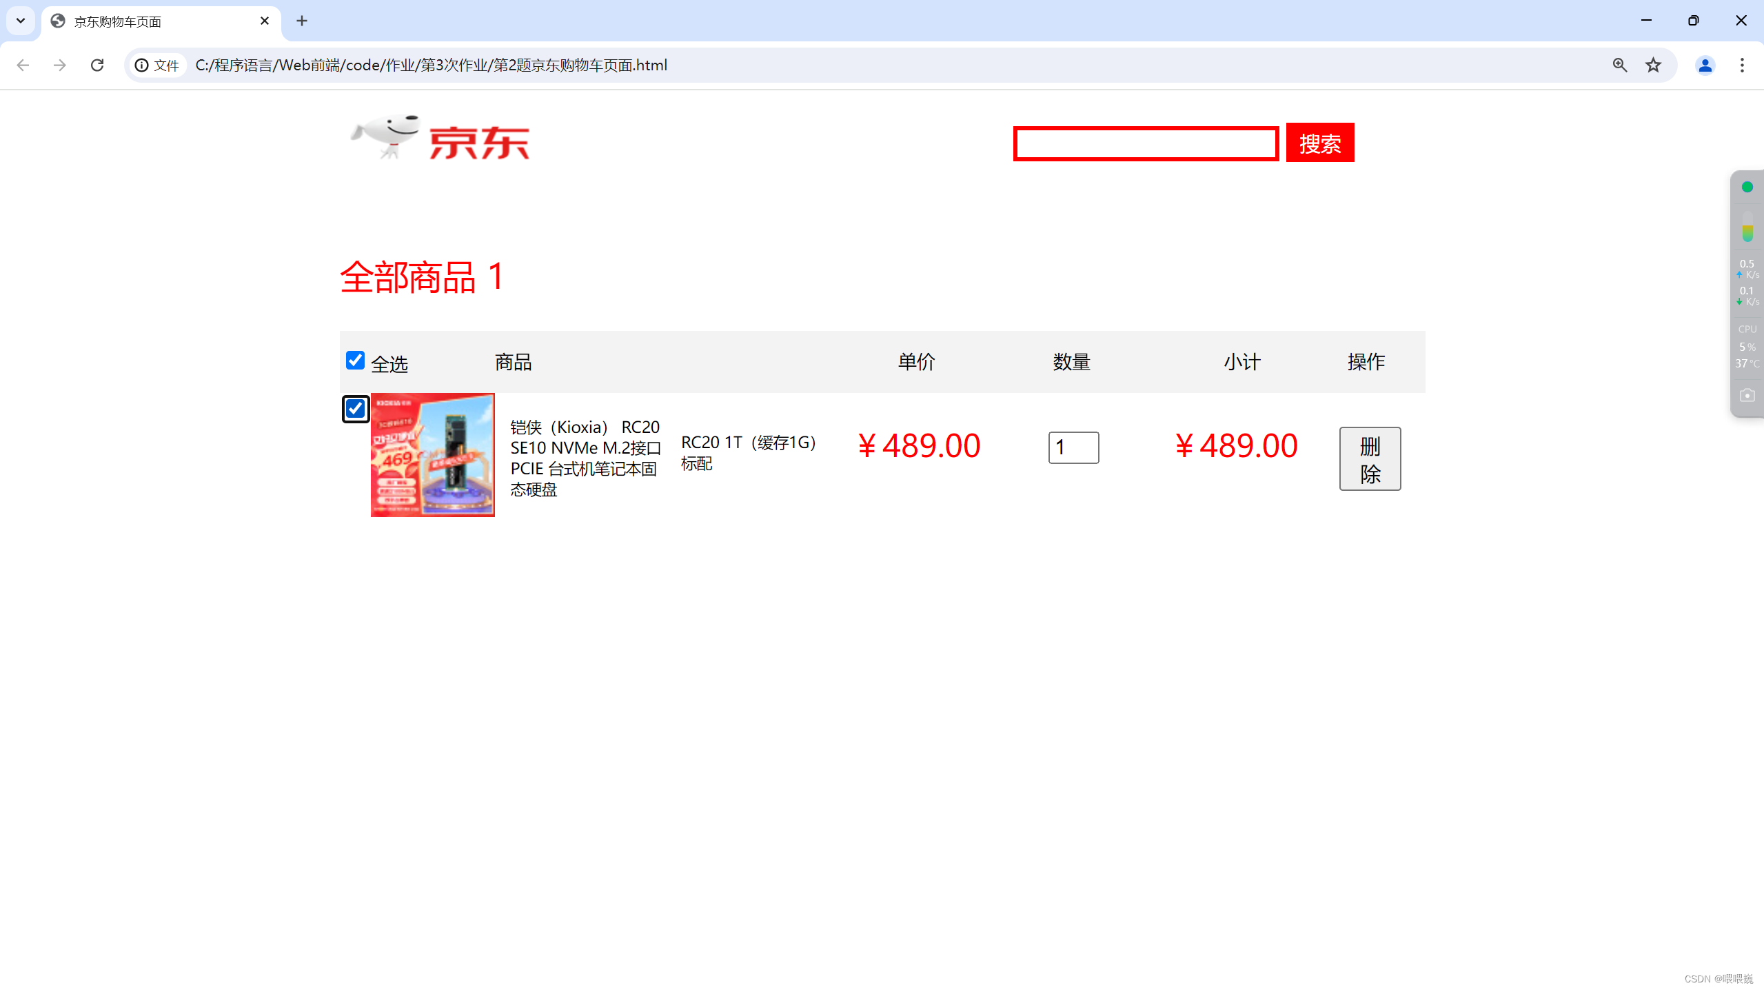Click the browser forward arrow icon

coord(60,65)
